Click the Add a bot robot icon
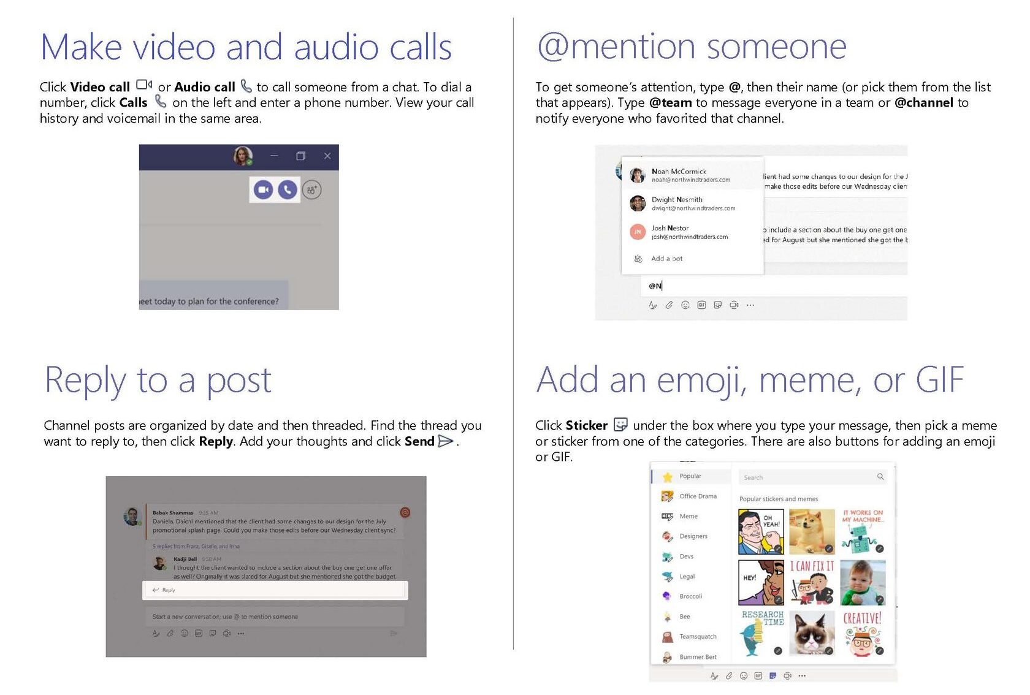Screen dimensions: 1030x695 638,259
